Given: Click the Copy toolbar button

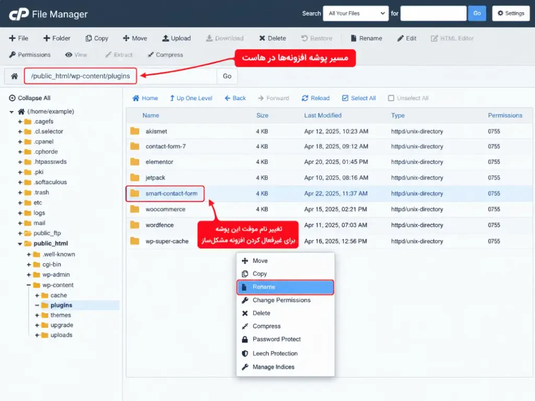Looking at the screenshot, I should [97, 38].
